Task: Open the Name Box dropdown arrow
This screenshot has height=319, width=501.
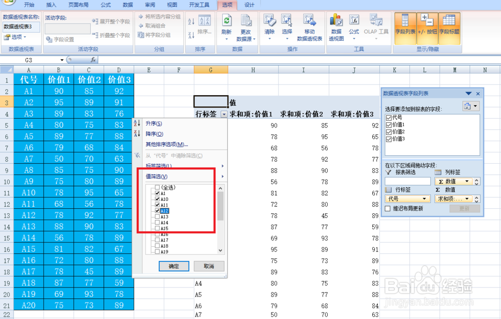Action: point(62,60)
